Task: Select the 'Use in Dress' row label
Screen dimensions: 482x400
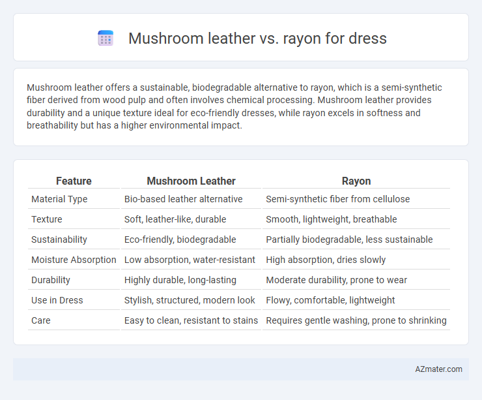Action: (x=57, y=300)
